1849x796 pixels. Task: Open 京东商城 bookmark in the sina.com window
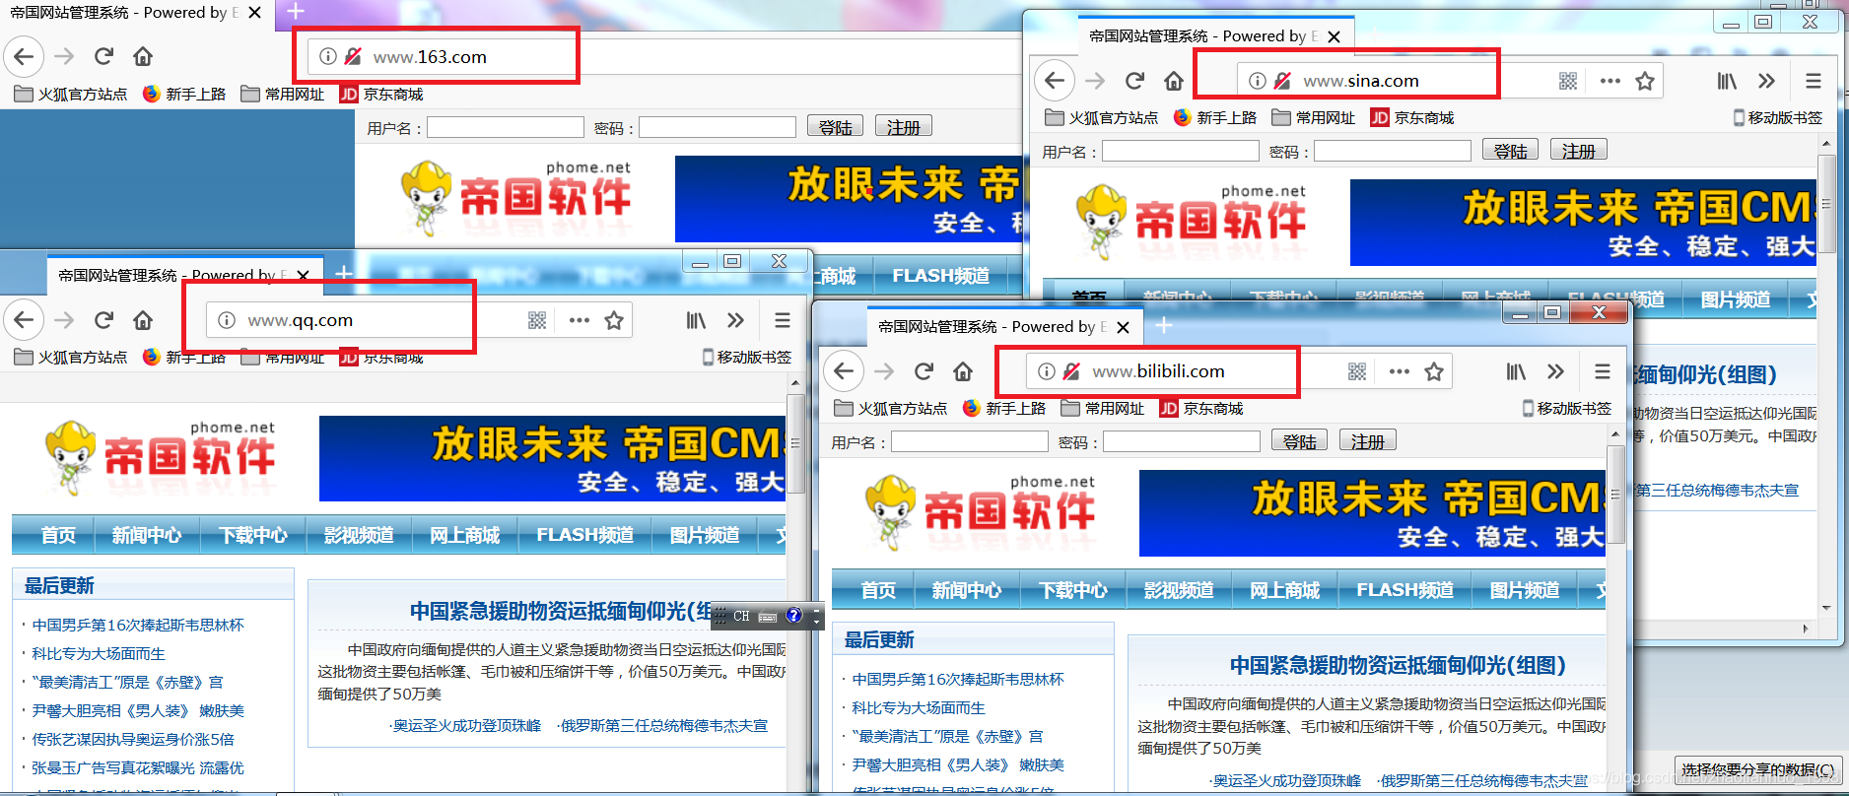(x=1412, y=118)
